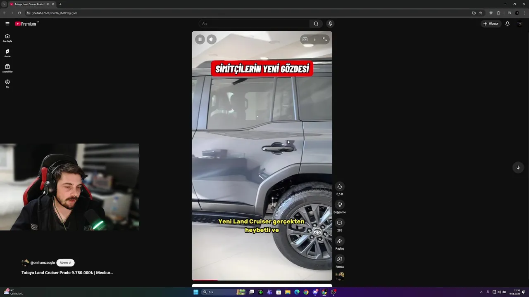Go forward with the browser forward arrow
The width and height of the screenshot is (529, 297).
coord(12,13)
